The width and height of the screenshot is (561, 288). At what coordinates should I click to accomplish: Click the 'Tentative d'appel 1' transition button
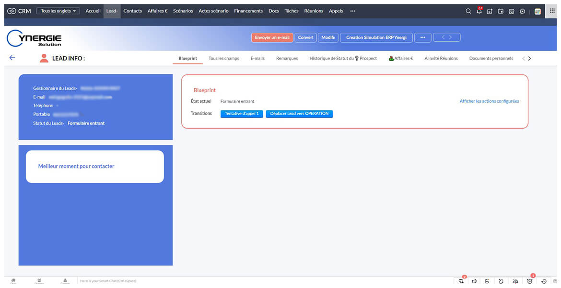242,114
